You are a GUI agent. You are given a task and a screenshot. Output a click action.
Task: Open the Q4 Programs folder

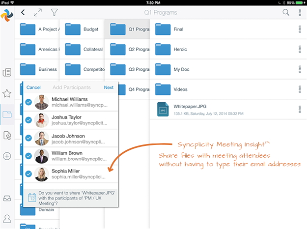point(134,89)
